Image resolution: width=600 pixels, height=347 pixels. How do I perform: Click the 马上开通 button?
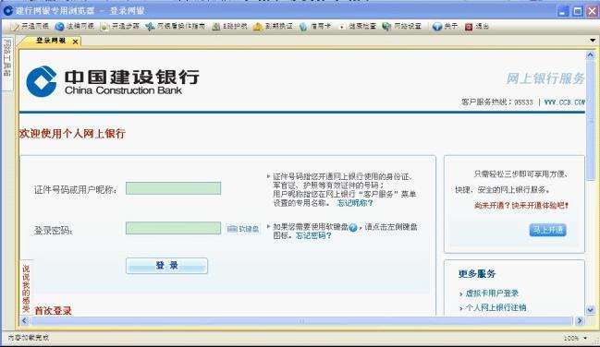point(547,230)
